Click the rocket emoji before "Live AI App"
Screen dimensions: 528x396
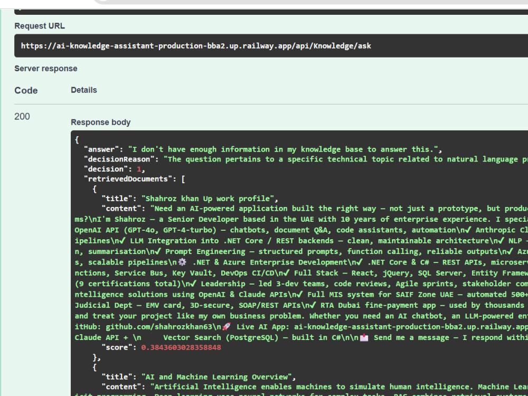pyautogui.click(x=227, y=327)
